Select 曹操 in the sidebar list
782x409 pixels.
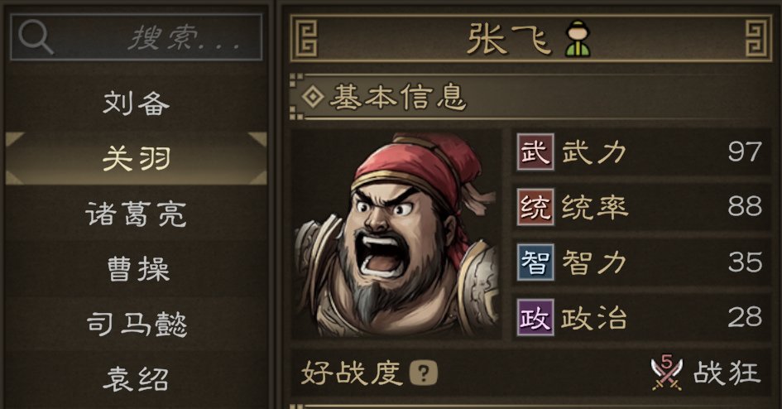(137, 269)
